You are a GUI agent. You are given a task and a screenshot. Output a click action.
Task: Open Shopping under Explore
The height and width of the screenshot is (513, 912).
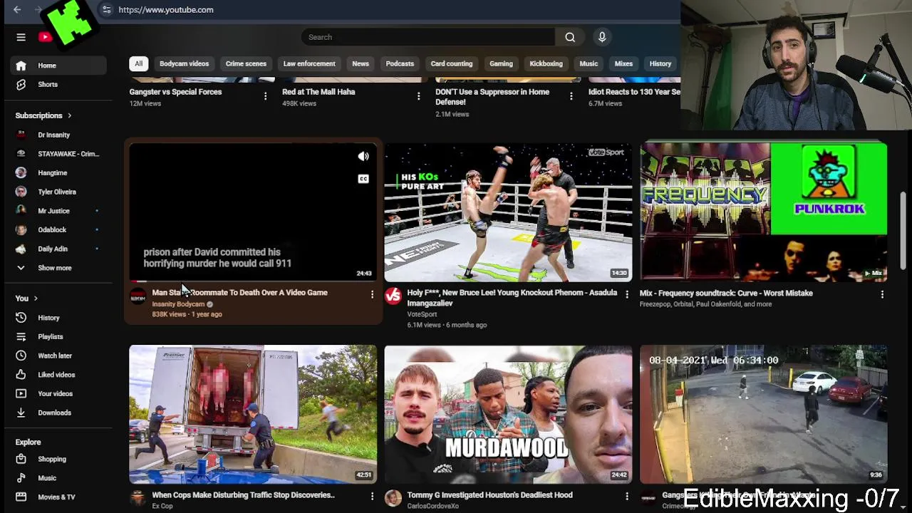58,459
